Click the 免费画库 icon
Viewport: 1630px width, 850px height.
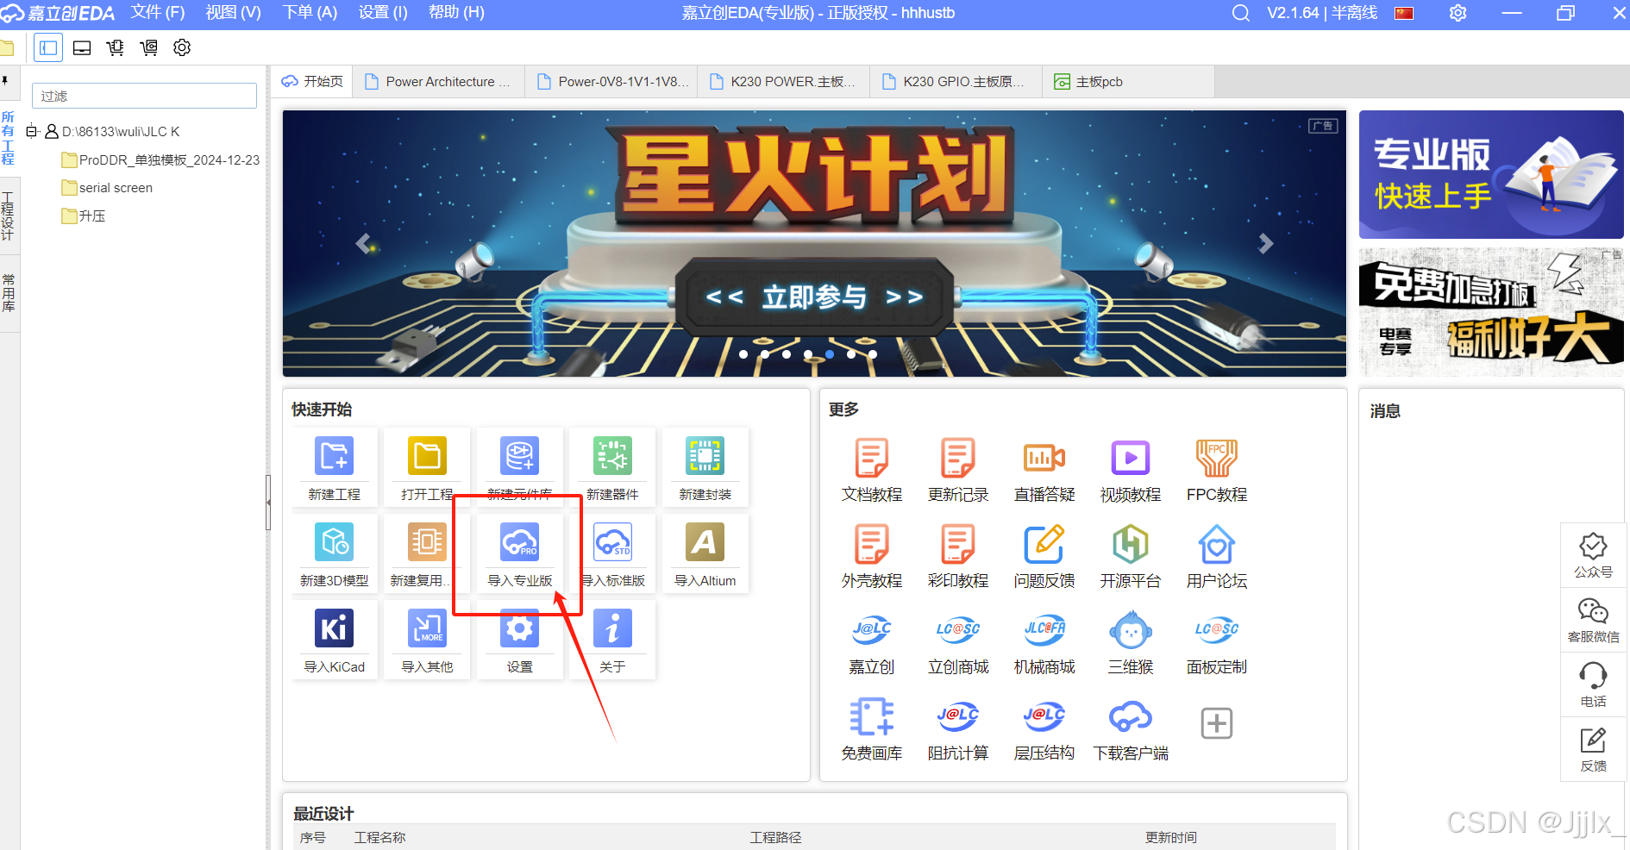[872, 716]
